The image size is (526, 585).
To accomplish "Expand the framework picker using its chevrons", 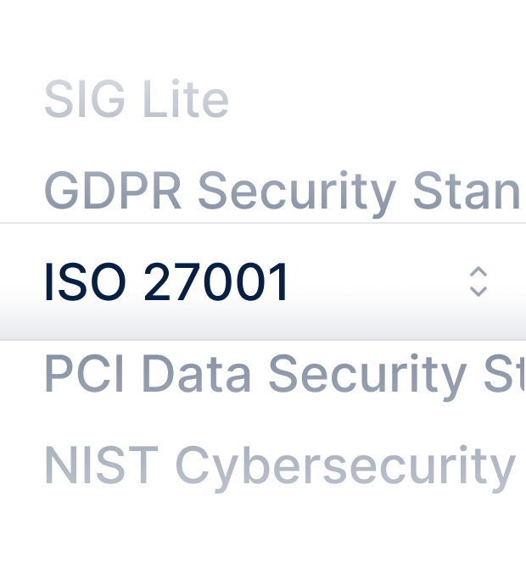I will (478, 281).
